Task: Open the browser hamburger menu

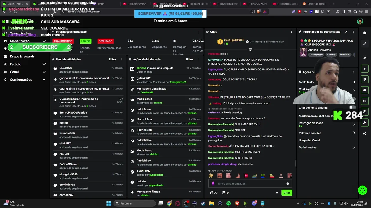Action: pyautogui.click(x=367, y=12)
